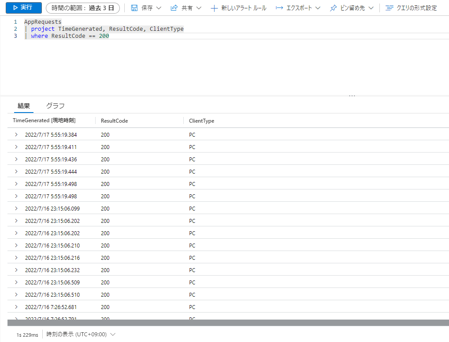This screenshot has width=449, height=342.
Task: Expand row 2022/7/16 23:15:06.099
Action: (x=16, y=208)
